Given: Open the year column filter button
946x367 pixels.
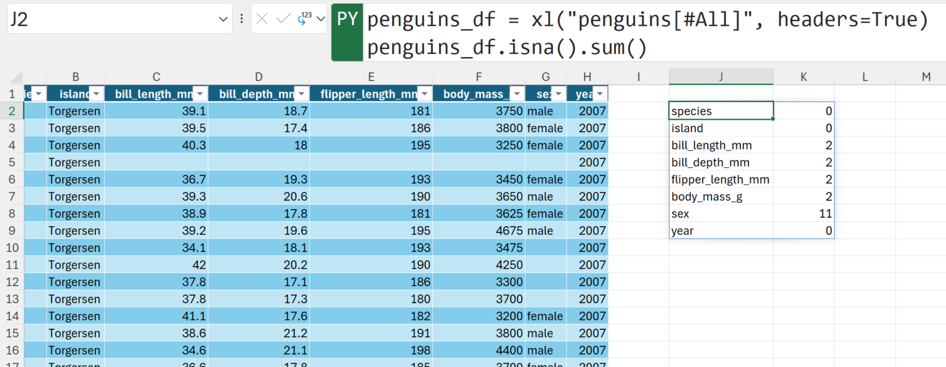Looking at the screenshot, I should 600,94.
